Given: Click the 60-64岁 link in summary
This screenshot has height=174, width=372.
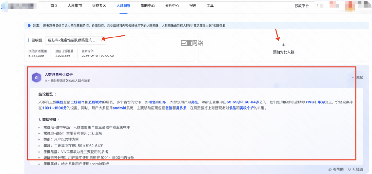Looking at the screenshot, I should point(252,102).
